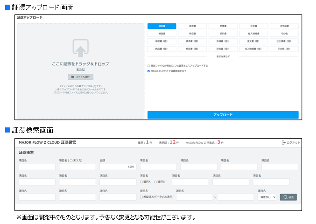Select the 仕入明細書 document type
Viewport: 316px width, 224px height.
coord(254,34)
